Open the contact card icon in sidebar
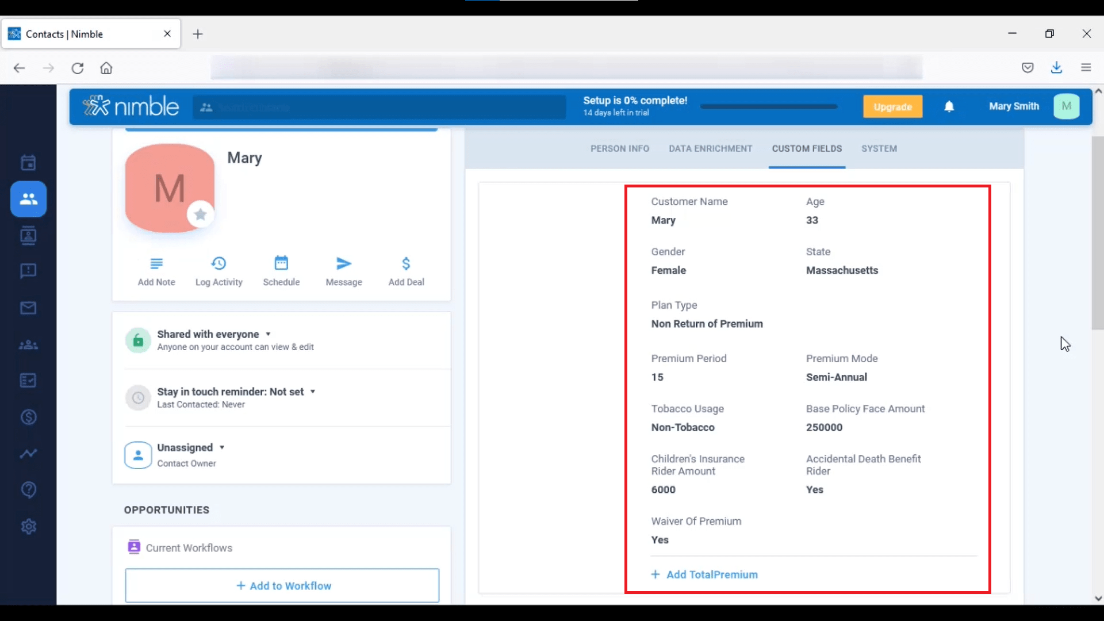Screen dimensions: 1104x621 pos(28,235)
